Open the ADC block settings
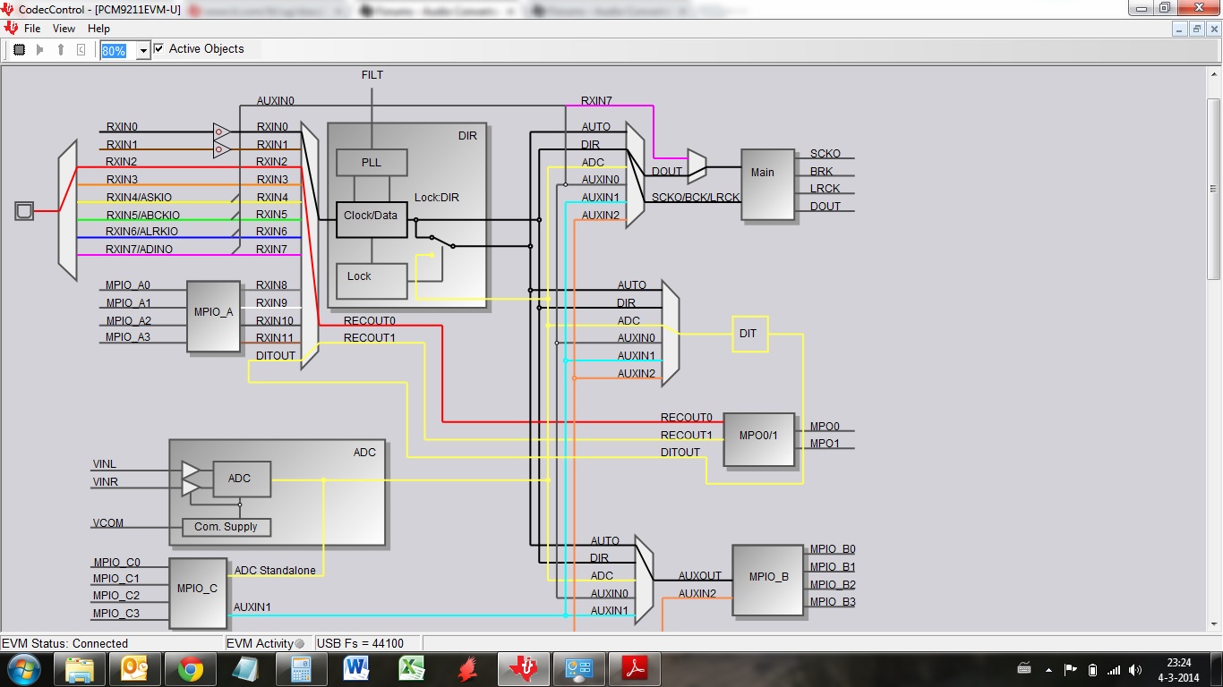Image resolution: width=1223 pixels, height=687 pixels. coord(240,479)
